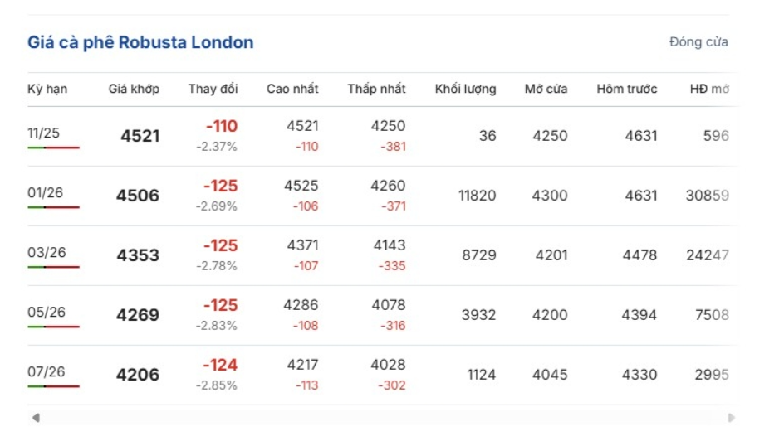
Task: Click the horizontal scrollbar track
Action: [x=382, y=418]
